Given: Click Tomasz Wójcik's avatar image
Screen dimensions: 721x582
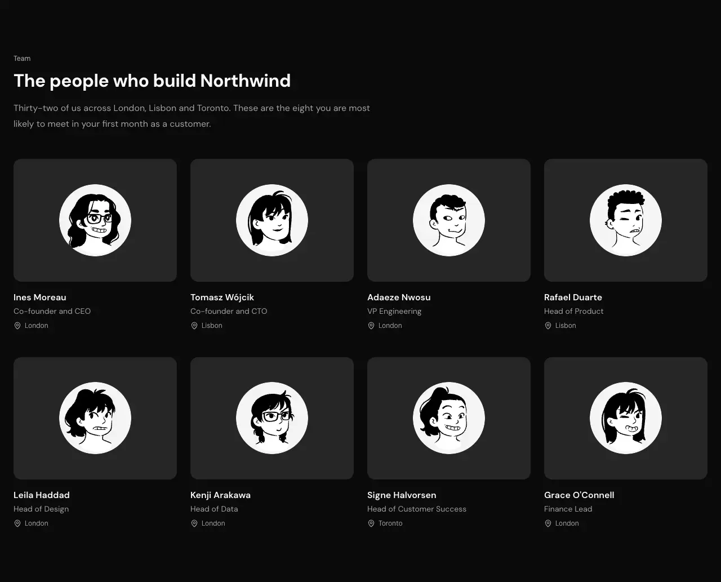Looking at the screenshot, I should tap(272, 220).
